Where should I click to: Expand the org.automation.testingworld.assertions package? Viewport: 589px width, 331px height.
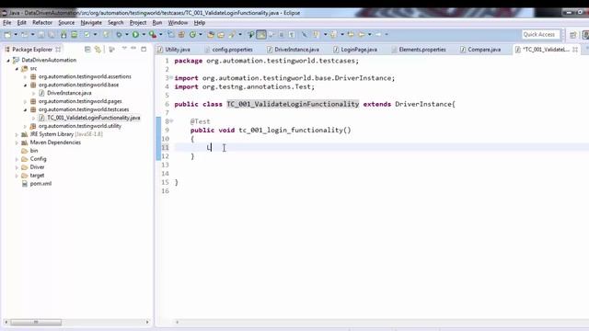[x=25, y=76]
